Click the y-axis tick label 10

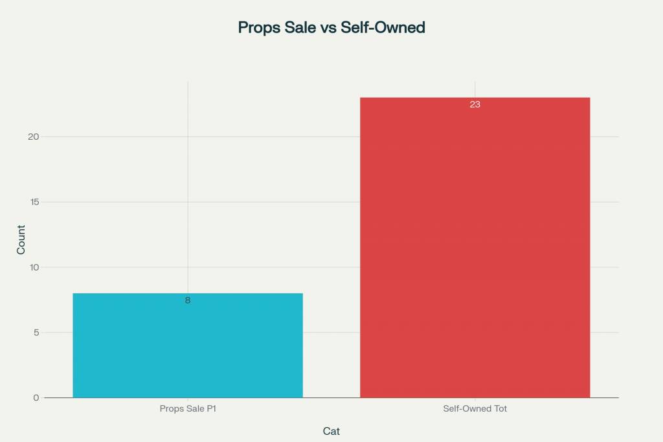[x=34, y=267]
